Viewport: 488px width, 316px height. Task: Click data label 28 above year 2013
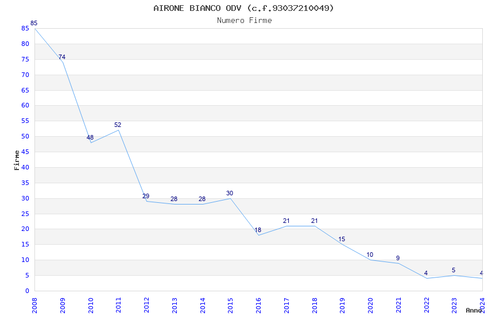(173, 199)
